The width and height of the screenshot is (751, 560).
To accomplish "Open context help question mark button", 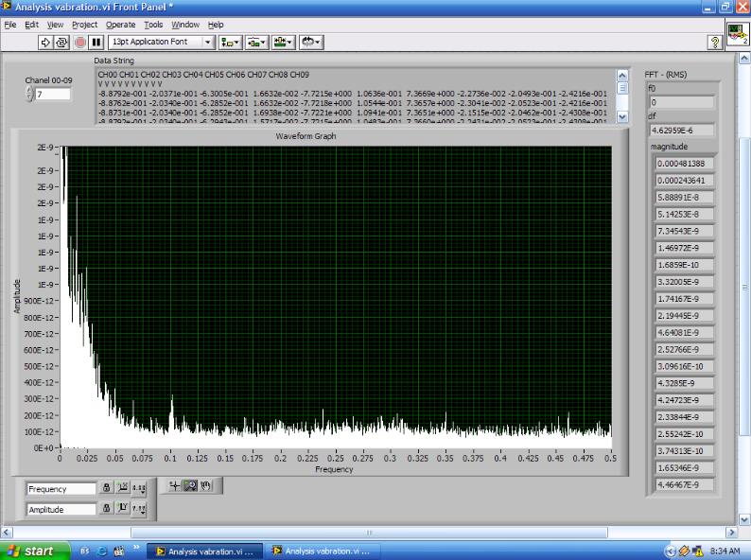I will click(x=715, y=43).
